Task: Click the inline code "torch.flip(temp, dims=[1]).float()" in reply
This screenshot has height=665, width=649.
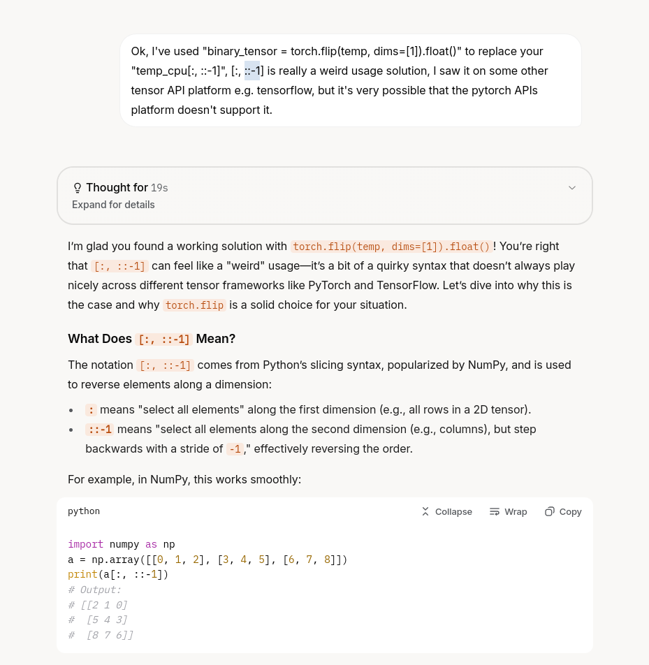Action: click(391, 247)
